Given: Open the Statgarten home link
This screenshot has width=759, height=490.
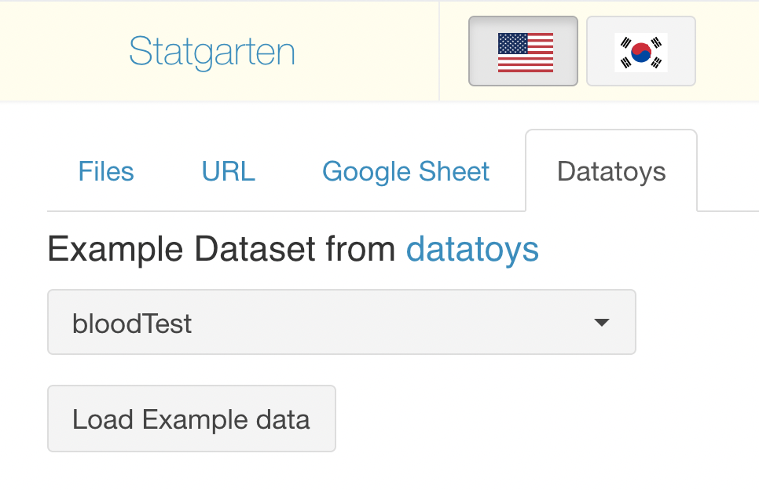Looking at the screenshot, I should pyautogui.click(x=212, y=51).
